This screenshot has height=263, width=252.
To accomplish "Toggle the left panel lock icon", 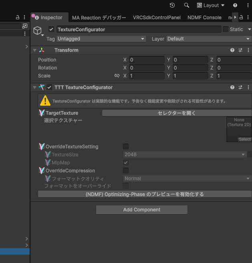I will click(x=18, y=17).
